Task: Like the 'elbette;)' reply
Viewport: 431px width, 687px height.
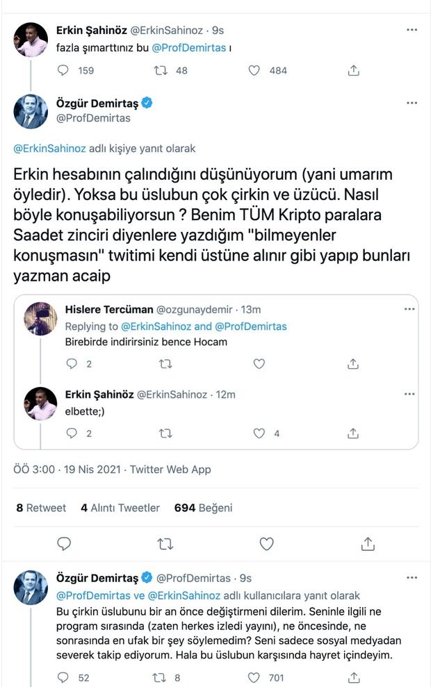Action: (x=259, y=433)
